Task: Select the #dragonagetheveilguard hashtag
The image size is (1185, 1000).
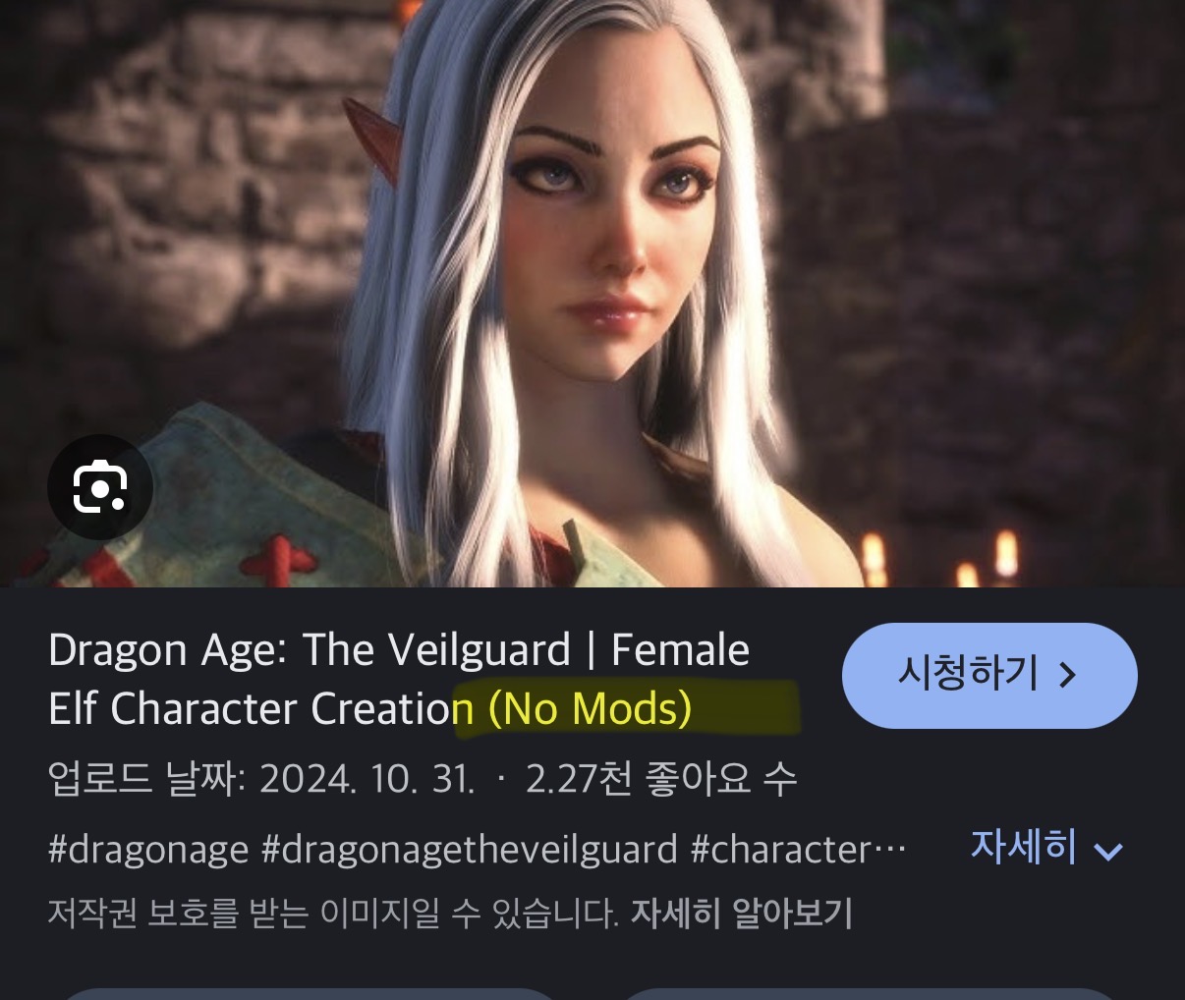Action: tap(470, 850)
